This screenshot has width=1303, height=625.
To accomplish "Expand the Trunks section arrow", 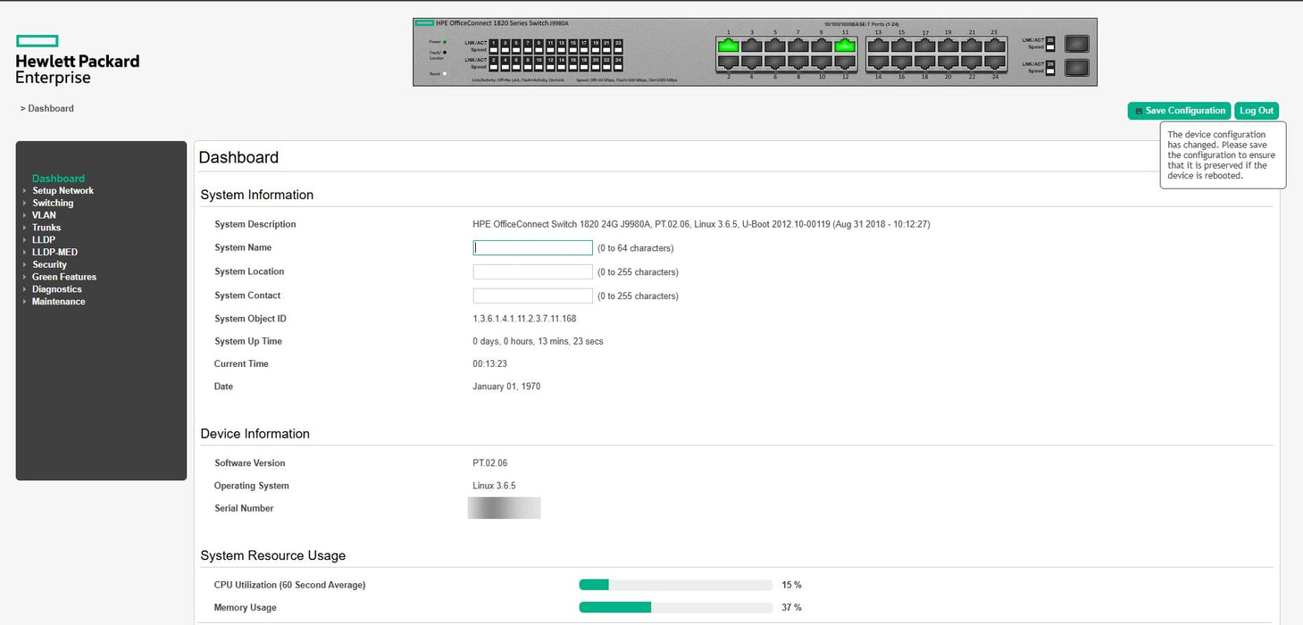I will tap(24, 228).
